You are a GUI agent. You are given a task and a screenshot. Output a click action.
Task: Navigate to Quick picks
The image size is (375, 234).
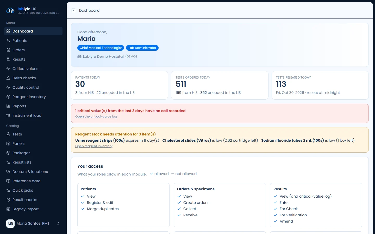pyautogui.click(x=33, y=190)
